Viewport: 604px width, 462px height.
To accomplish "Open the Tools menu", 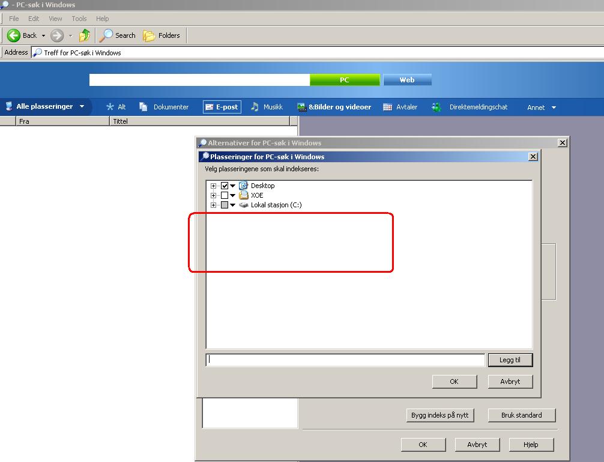I will (79, 19).
